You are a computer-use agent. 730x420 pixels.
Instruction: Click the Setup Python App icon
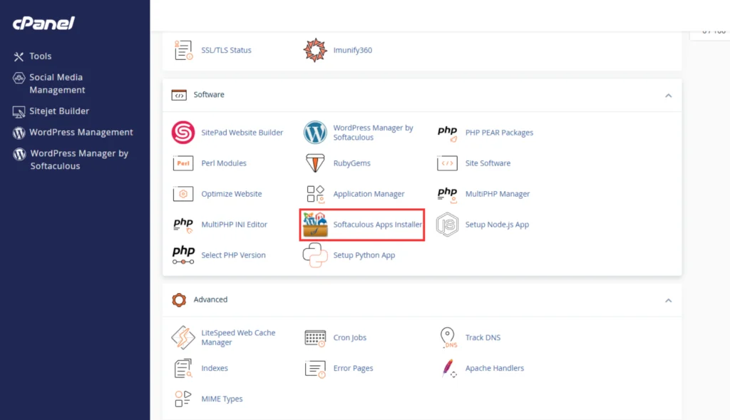click(x=314, y=255)
